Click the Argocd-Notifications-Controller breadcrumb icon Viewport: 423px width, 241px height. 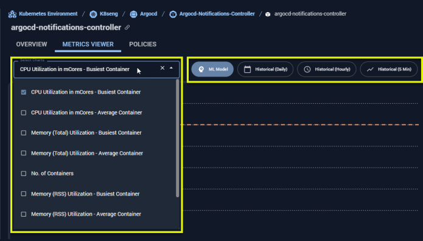(173, 14)
